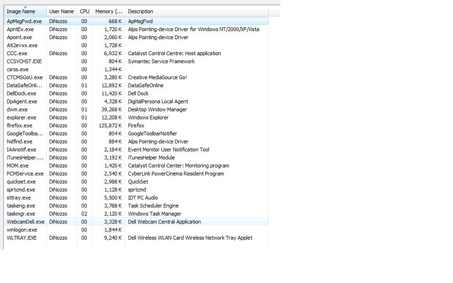Viewport: 453px width, 283px height.
Task: Select the winlogon.exe process
Action: pos(22,230)
